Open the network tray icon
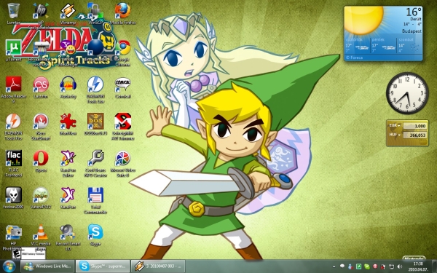The height and width of the screenshot is (273, 437). (392, 266)
